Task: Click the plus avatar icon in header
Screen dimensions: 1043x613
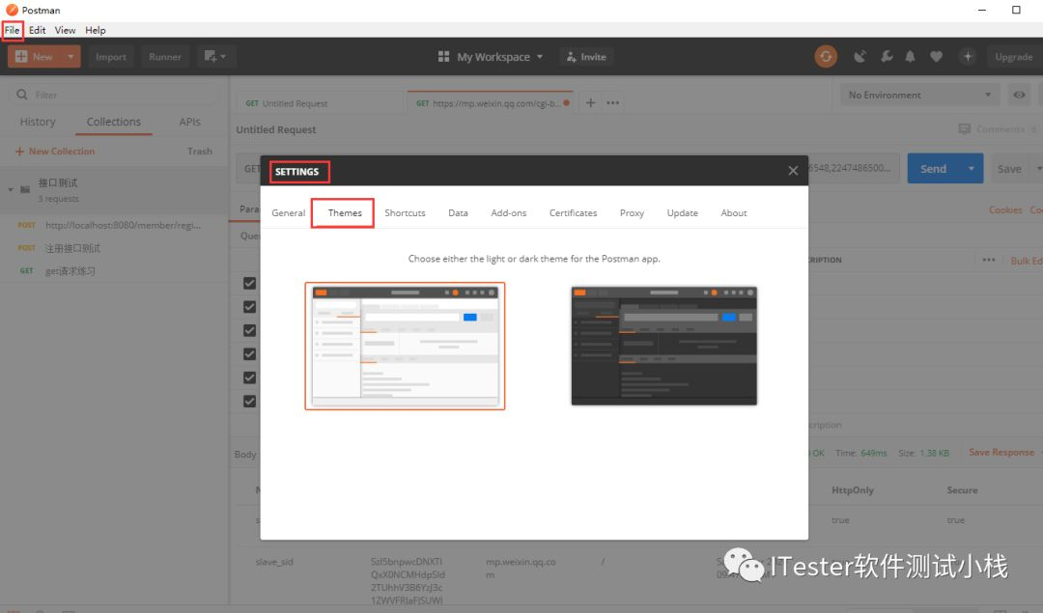Action: (x=967, y=57)
